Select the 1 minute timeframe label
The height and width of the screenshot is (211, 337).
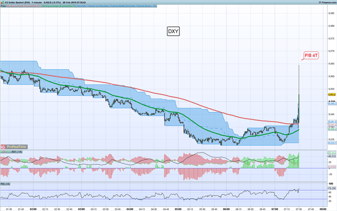(x=37, y=2)
